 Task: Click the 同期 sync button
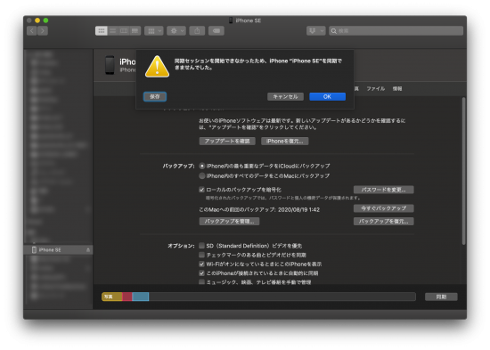tap(441, 297)
